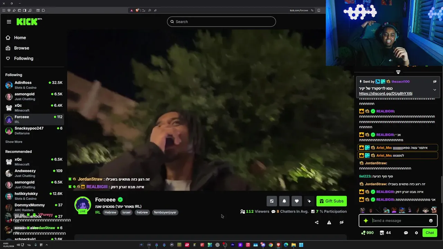Open the Forceee streamer avatar
This screenshot has height=249, width=443.
coord(83,205)
